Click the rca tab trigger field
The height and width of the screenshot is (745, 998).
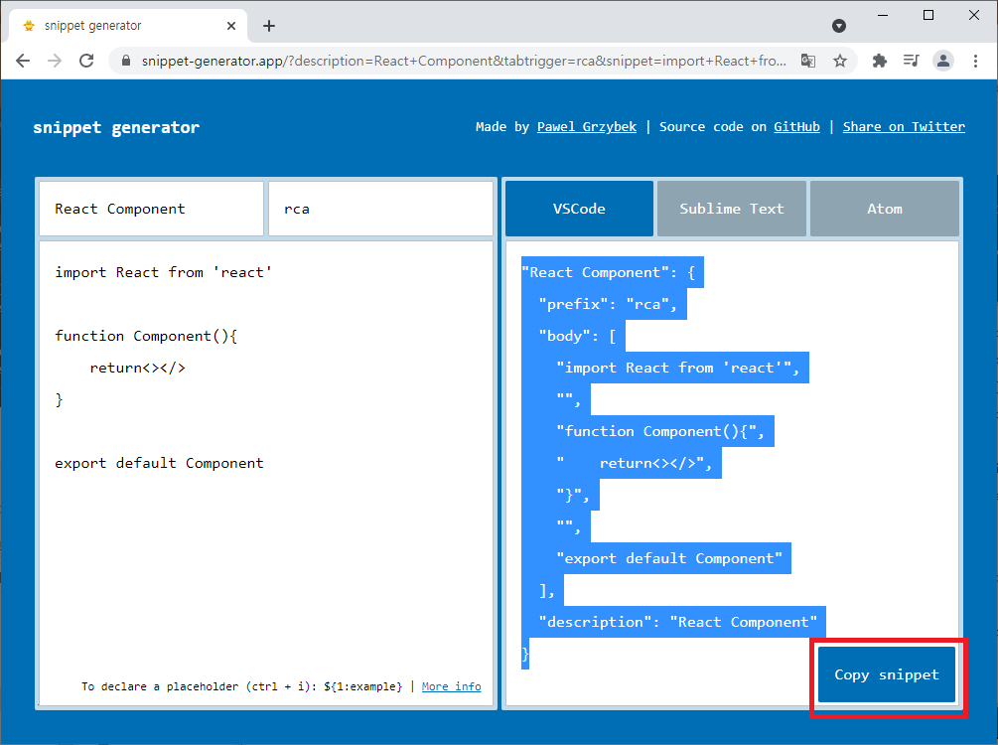(x=380, y=209)
